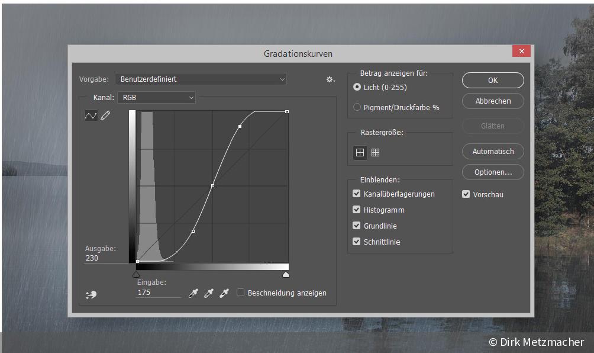The height and width of the screenshot is (353, 594).
Task: Select the pencil tool to draw freehand curve
Action: [x=105, y=115]
